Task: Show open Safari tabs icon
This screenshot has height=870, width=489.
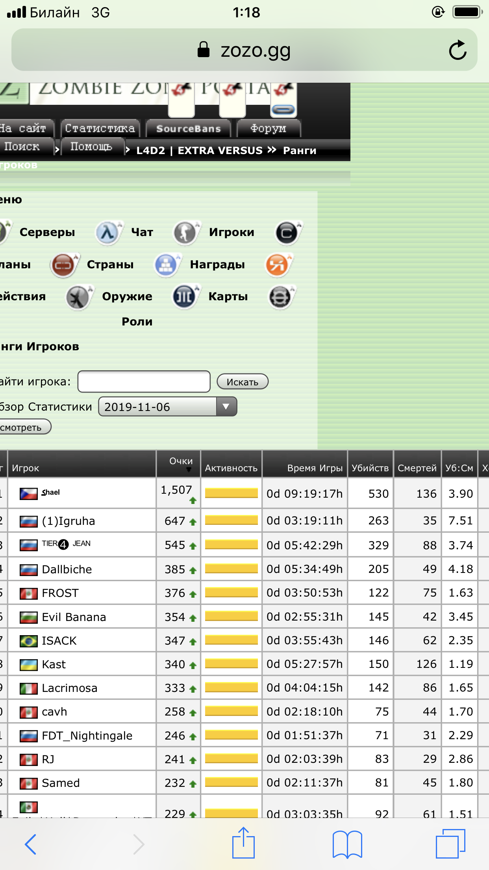Action: [x=450, y=844]
